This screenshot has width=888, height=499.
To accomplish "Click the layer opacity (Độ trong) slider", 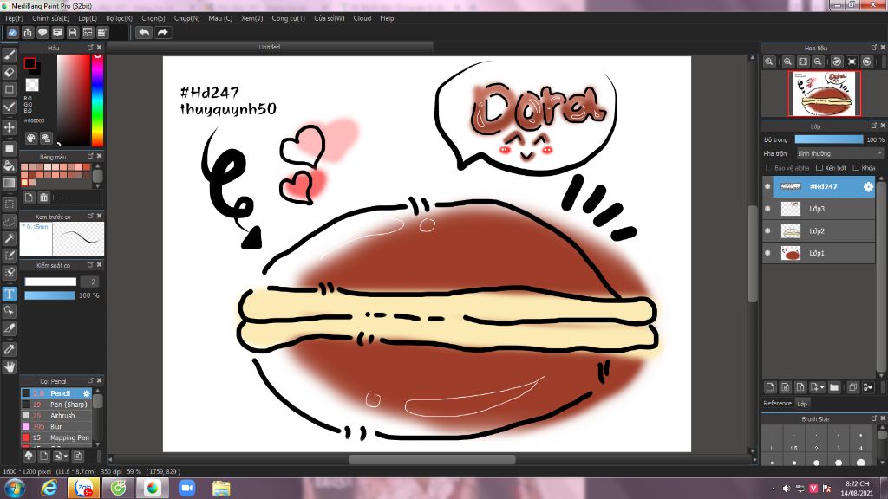I will pyautogui.click(x=828, y=139).
